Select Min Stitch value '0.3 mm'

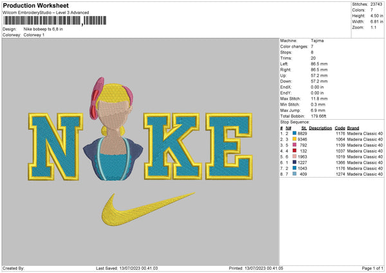point(318,104)
